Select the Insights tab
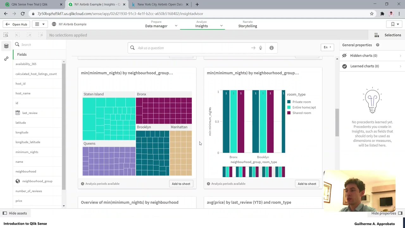 pos(202,24)
